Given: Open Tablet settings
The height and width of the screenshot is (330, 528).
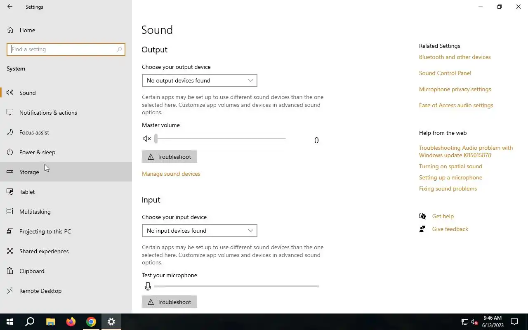Looking at the screenshot, I should point(66,192).
